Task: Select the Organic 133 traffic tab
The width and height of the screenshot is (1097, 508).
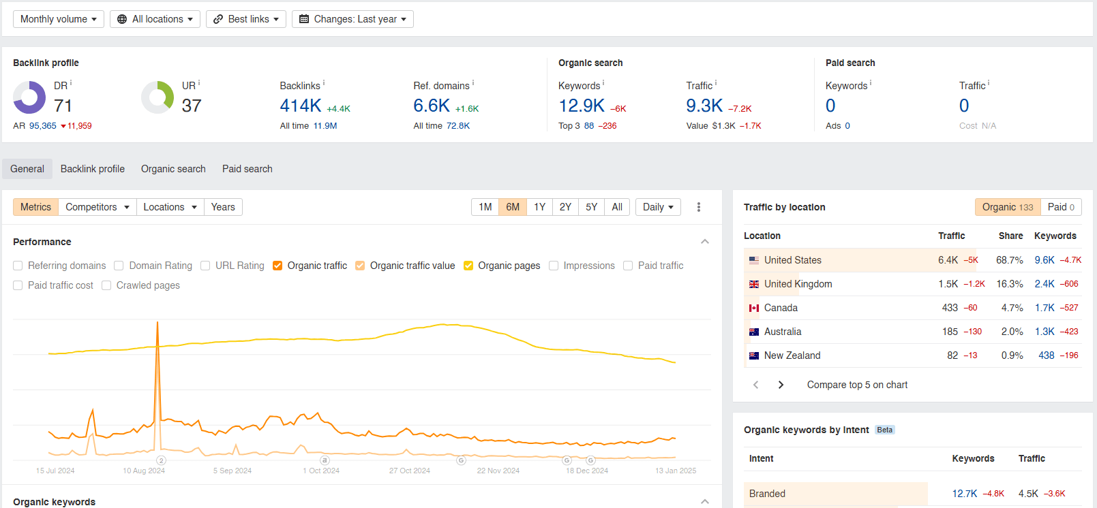Action: tap(1008, 207)
